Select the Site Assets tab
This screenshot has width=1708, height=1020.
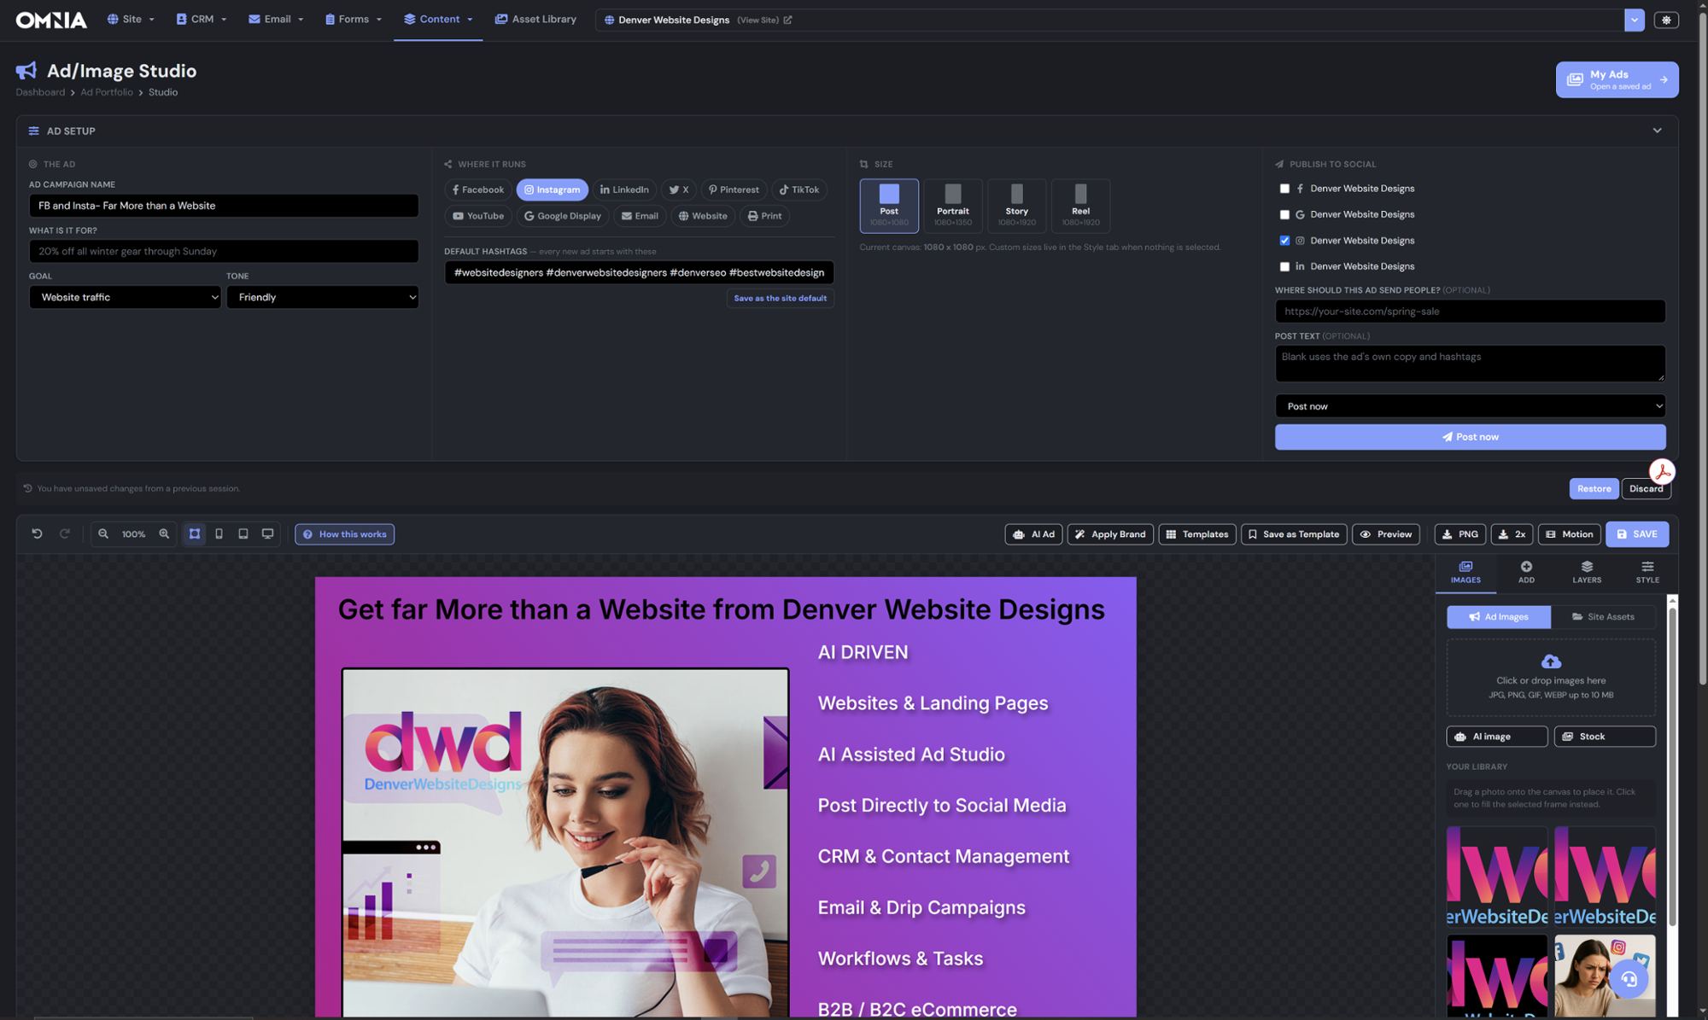tap(1603, 616)
